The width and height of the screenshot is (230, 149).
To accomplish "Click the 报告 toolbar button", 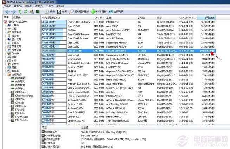I will pos(50,12).
